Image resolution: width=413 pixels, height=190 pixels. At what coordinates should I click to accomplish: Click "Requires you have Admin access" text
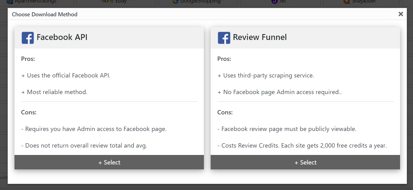click(x=95, y=129)
